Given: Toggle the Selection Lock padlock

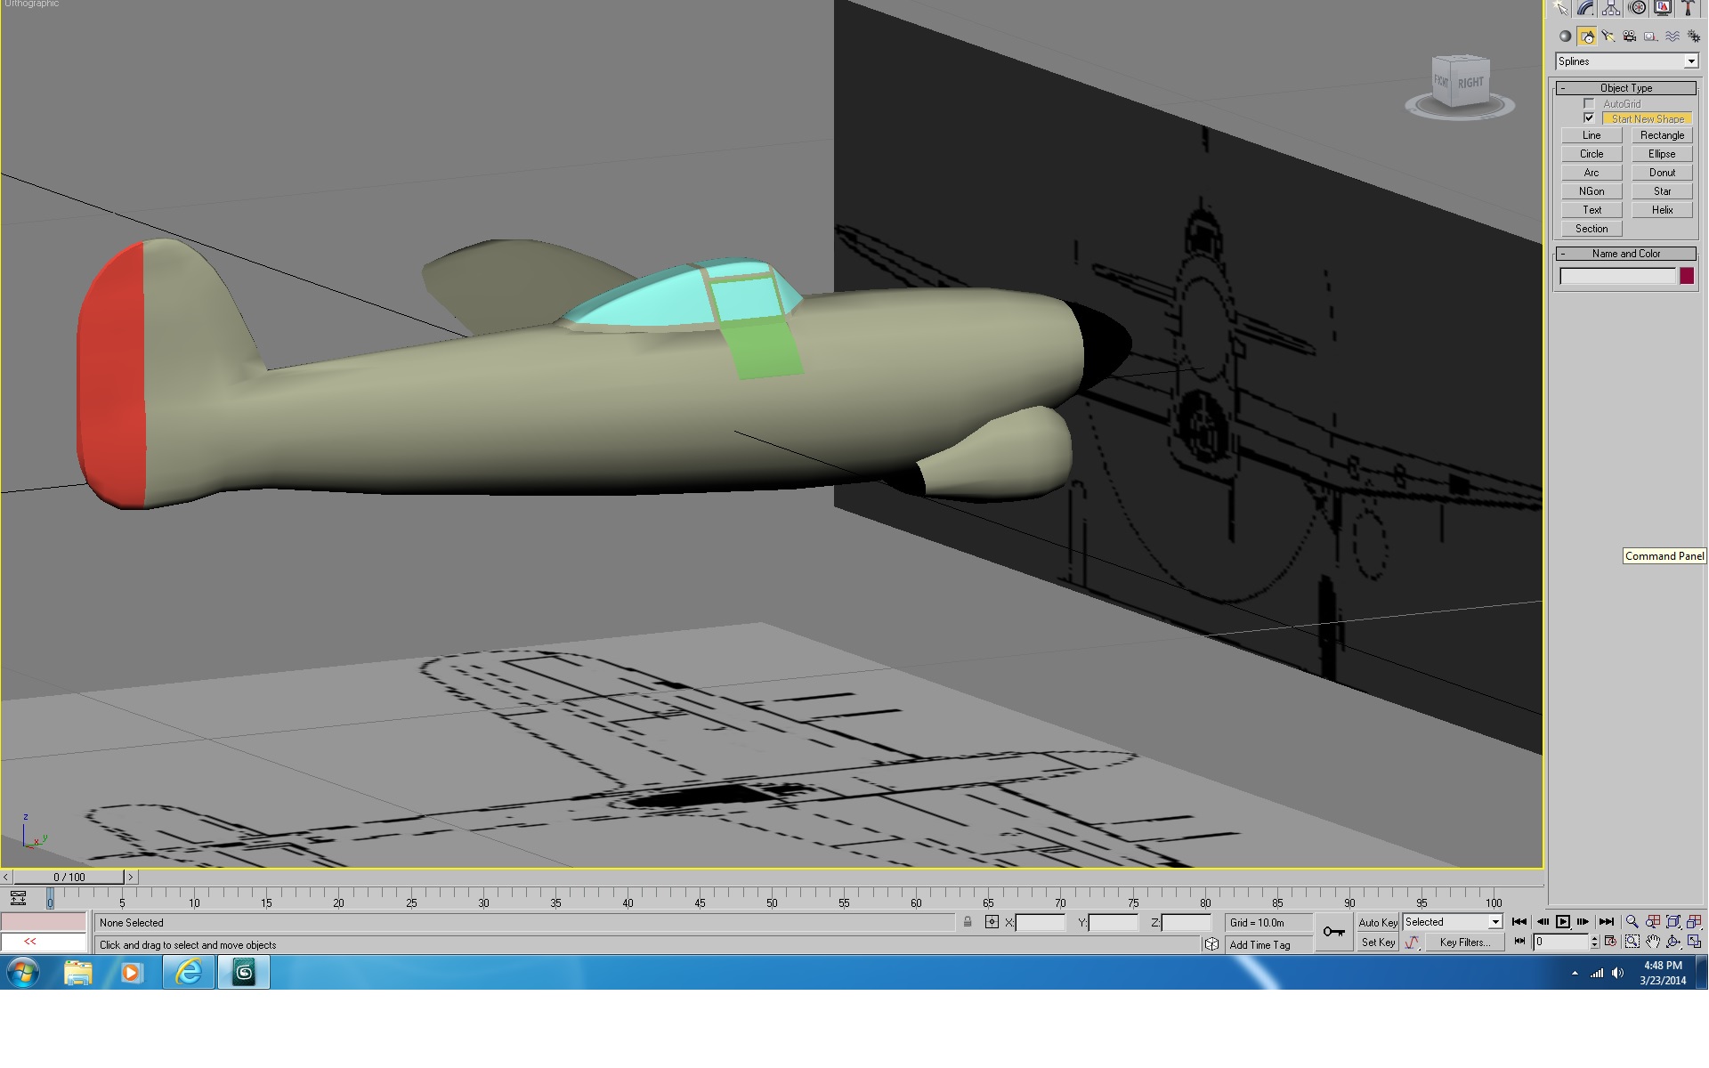Looking at the screenshot, I should (968, 922).
